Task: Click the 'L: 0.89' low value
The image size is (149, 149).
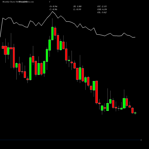Action: click(77, 10)
